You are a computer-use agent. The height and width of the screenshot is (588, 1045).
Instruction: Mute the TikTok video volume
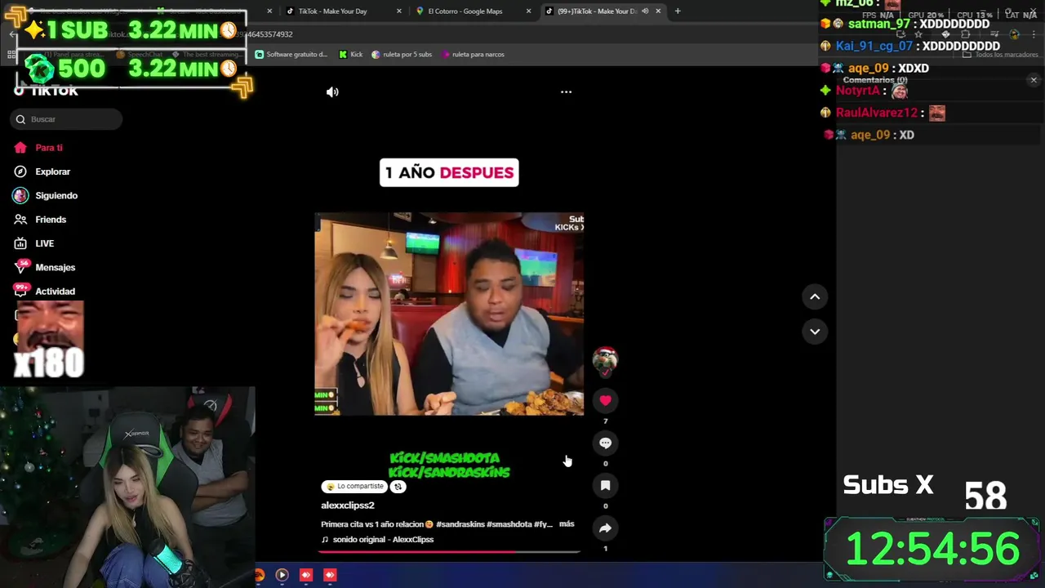[332, 92]
